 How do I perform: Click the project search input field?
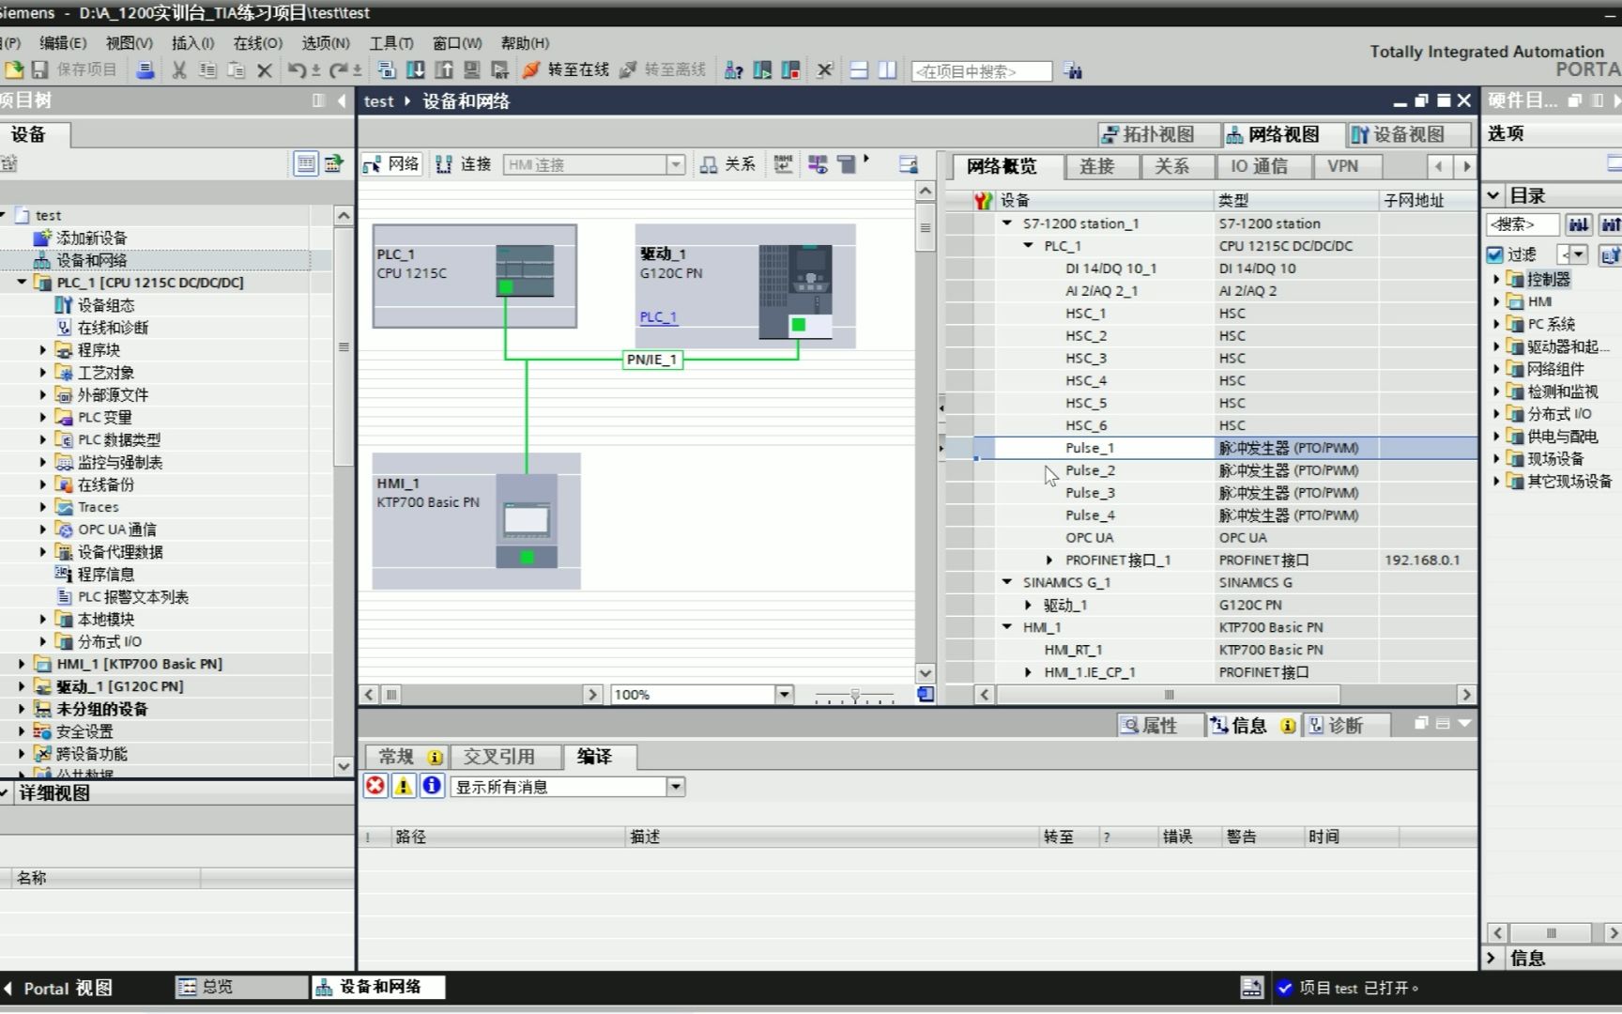coord(981,70)
